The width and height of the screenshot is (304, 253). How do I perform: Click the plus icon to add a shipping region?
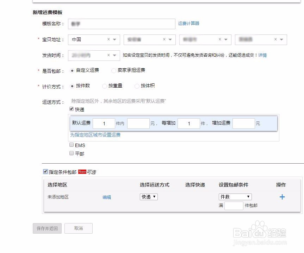pyautogui.click(x=282, y=197)
